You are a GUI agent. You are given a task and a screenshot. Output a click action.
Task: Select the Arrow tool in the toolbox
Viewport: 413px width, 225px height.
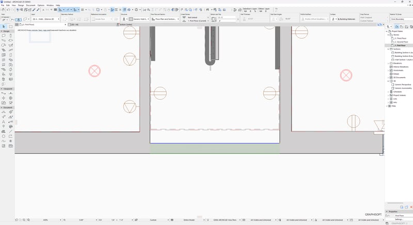point(4,27)
